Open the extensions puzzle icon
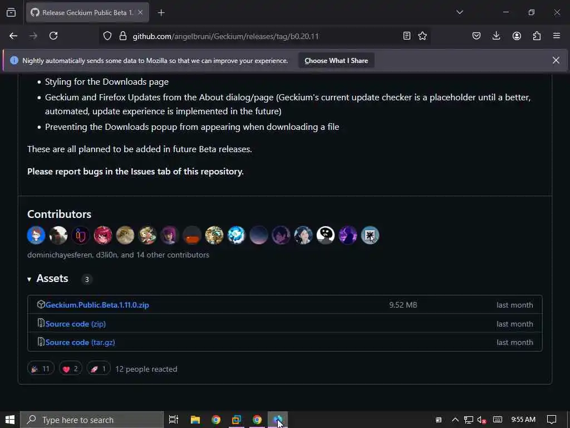Image resolution: width=570 pixels, height=428 pixels. tap(537, 36)
